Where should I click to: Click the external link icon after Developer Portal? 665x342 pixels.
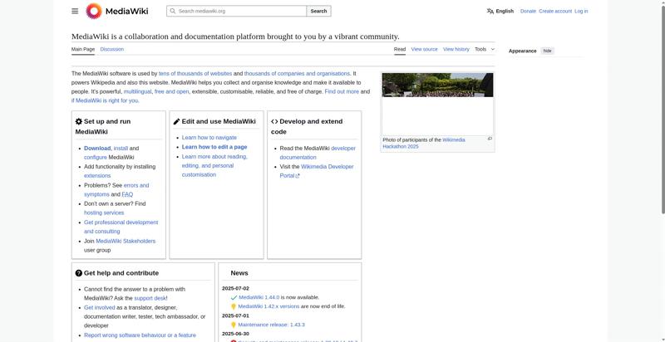pyautogui.click(x=298, y=176)
